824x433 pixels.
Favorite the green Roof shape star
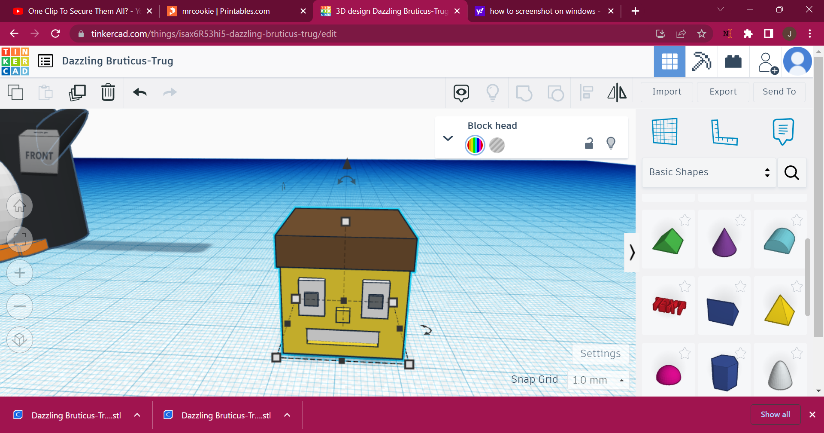click(685, 220)
